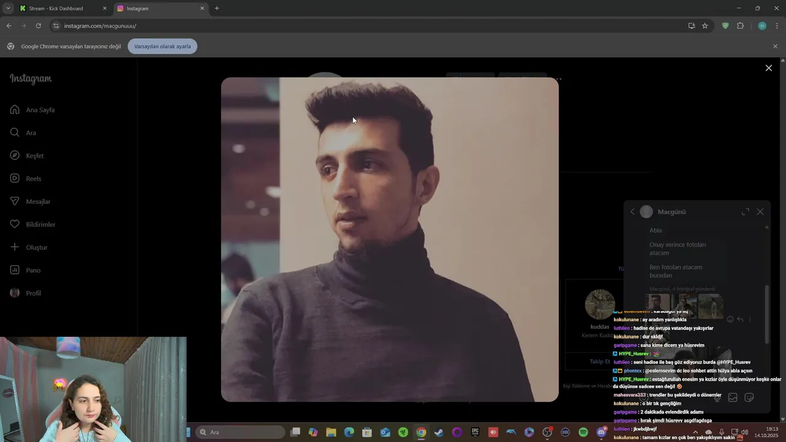Close the Instagram tab

tap(202, 9)
